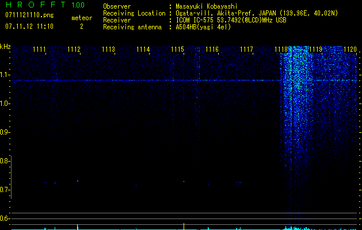The image size is (362, 230).
Task: Click the date stamp 07.11.12 11:10
Action: click(x=29, y=26)
